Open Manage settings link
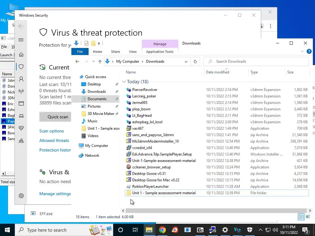The width and height of the screenshot is (315, 236). [55, 194]
